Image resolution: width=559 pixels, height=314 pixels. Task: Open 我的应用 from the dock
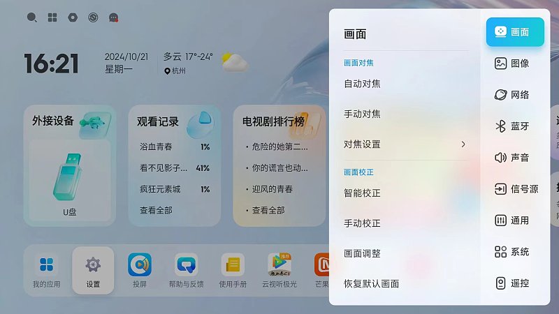[46, 270]
